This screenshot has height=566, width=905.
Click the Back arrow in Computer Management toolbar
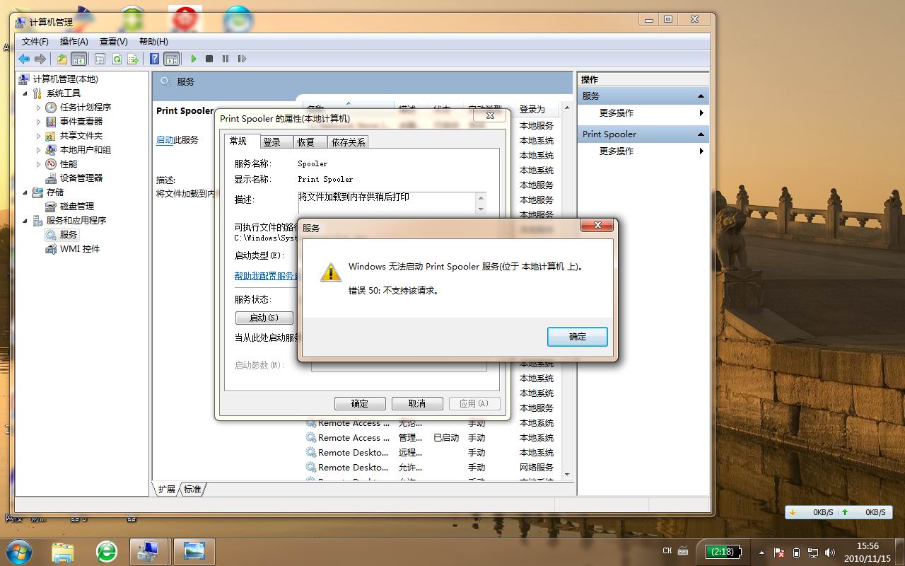[x=24, y=59]
